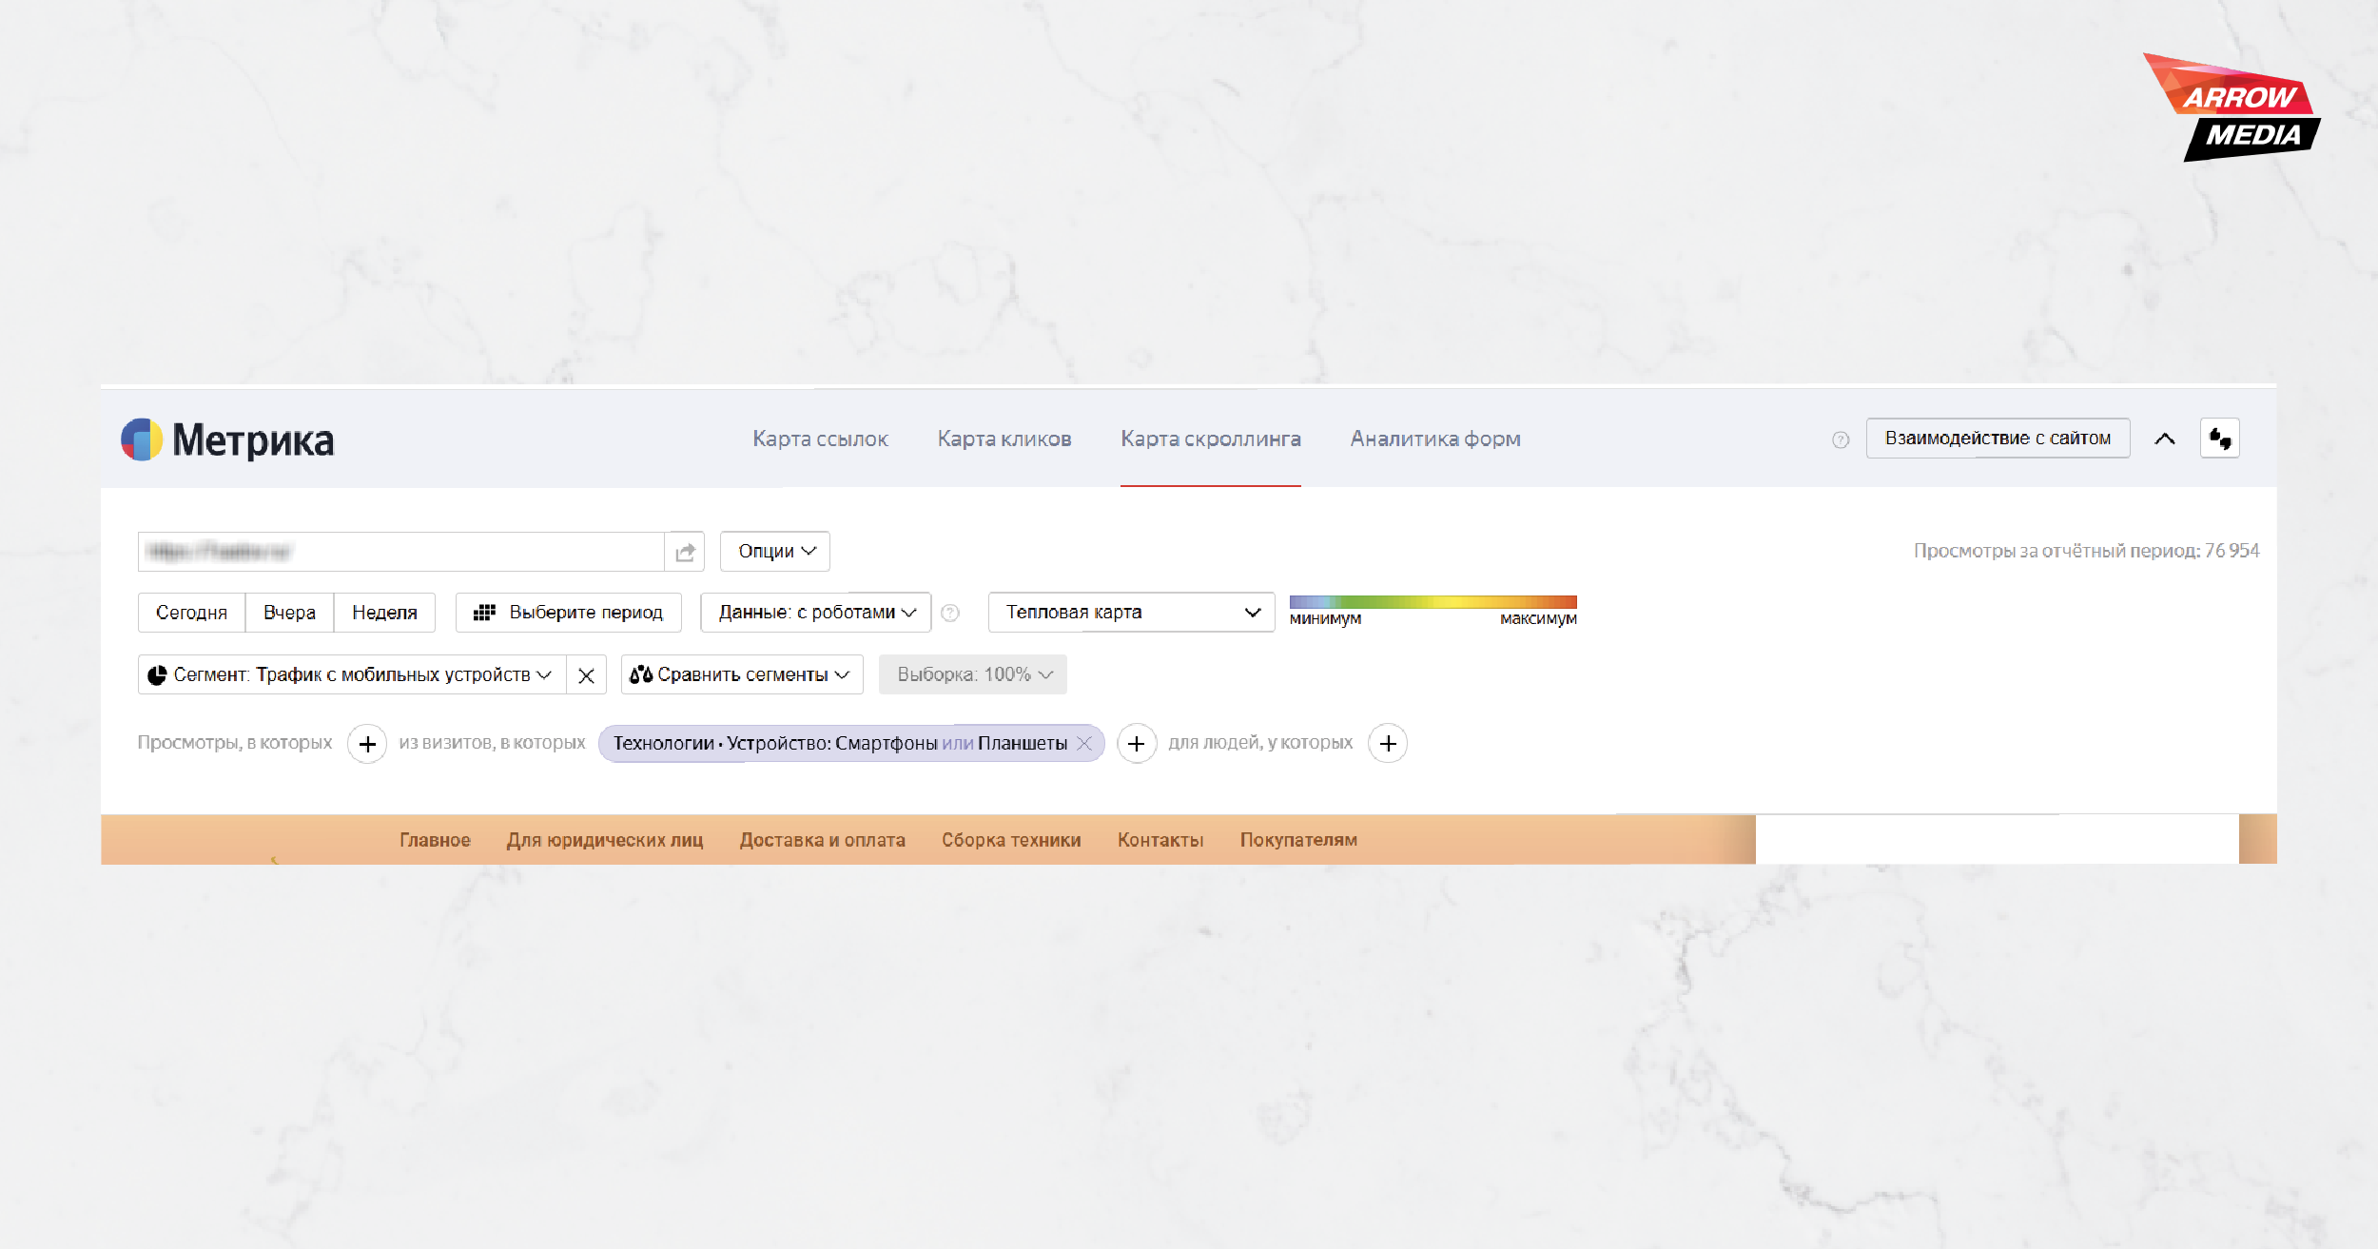This screenshot has height=1249, width=2378.
Task: Remove the Смартфоны или Планшеты filter chip
Action: pos(1083,744)
